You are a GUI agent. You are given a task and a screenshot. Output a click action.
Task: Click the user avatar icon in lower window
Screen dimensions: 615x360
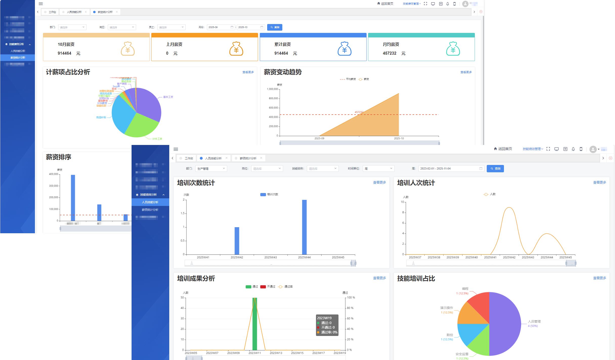pos(593,149)
